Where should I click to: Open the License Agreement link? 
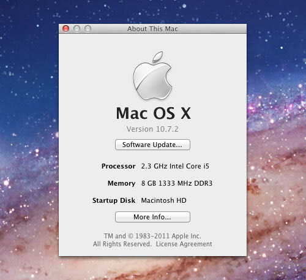click(184, 244)
